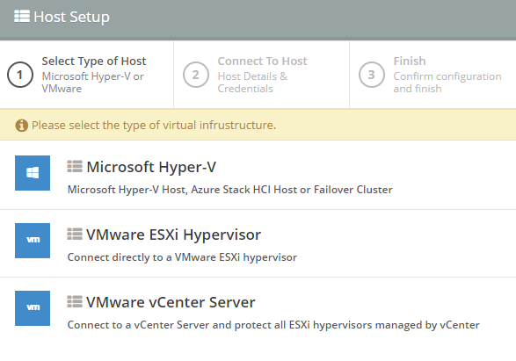Click the vm logo tile for vCenter Server
The image size is (516, 361).
click(x=33, y=308)
